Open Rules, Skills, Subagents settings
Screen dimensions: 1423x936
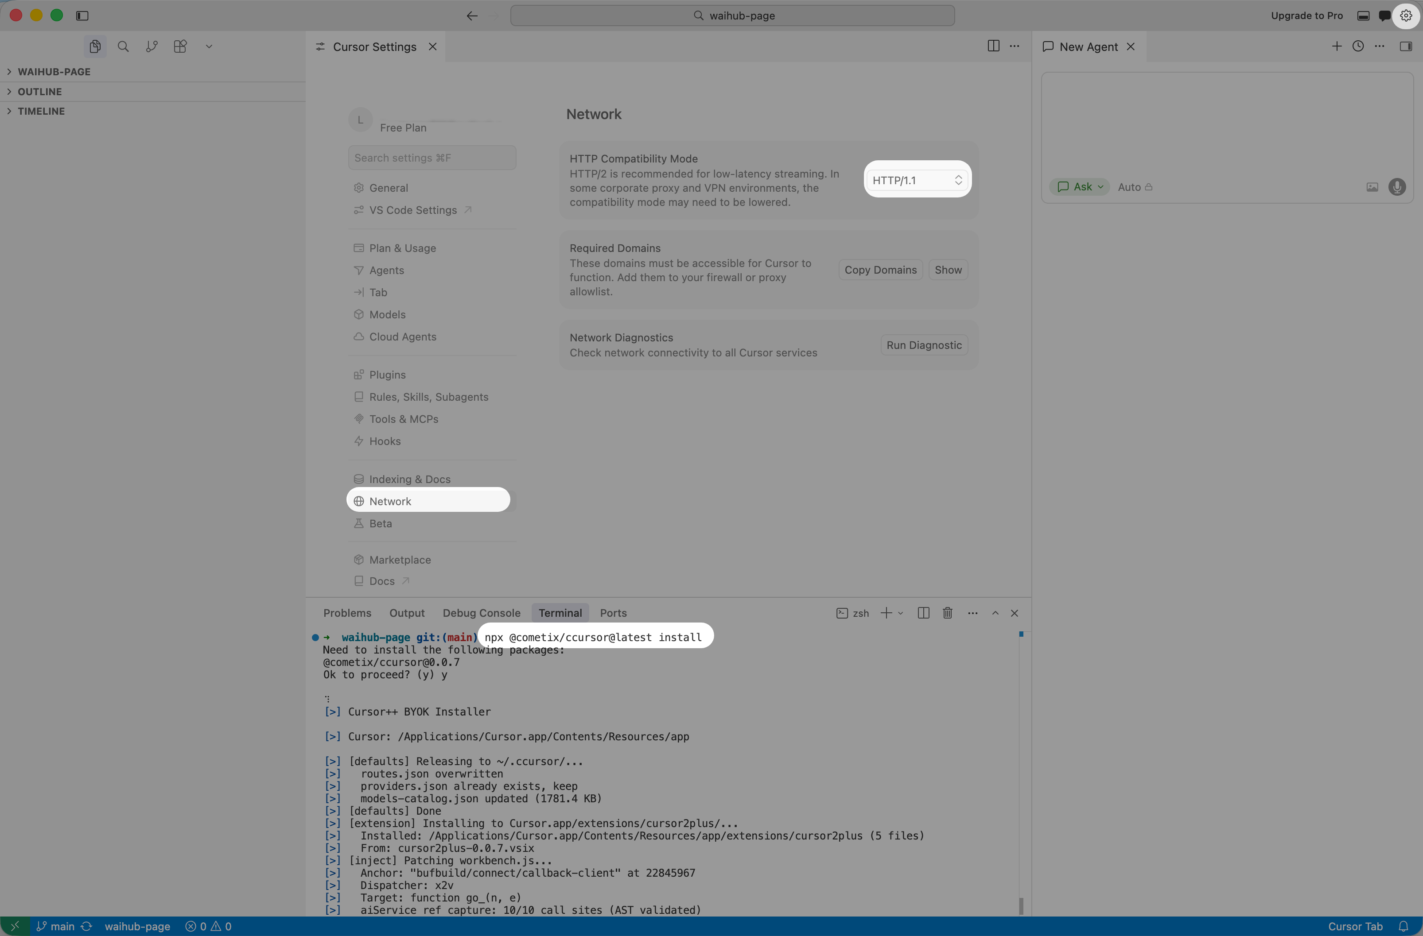432,397
